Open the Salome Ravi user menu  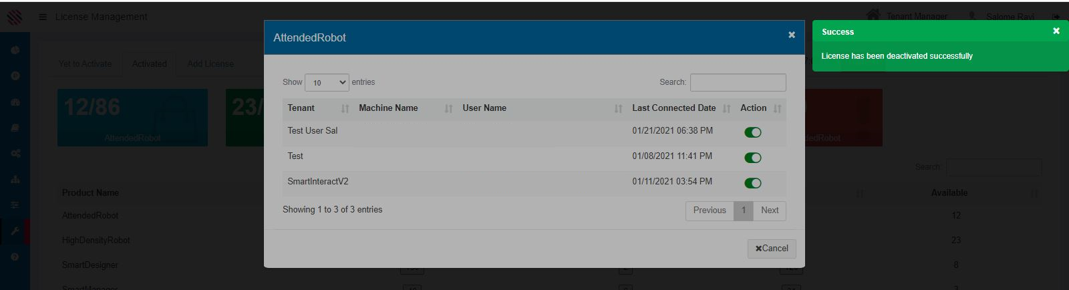tap(1010, 17)
